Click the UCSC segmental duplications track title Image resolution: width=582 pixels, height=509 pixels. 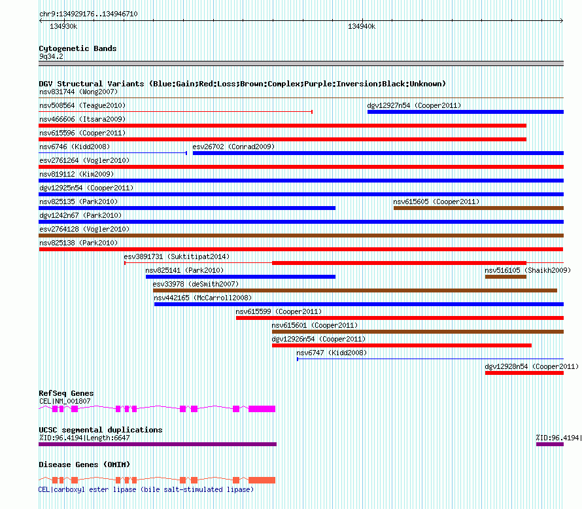(x=101, y=430)
